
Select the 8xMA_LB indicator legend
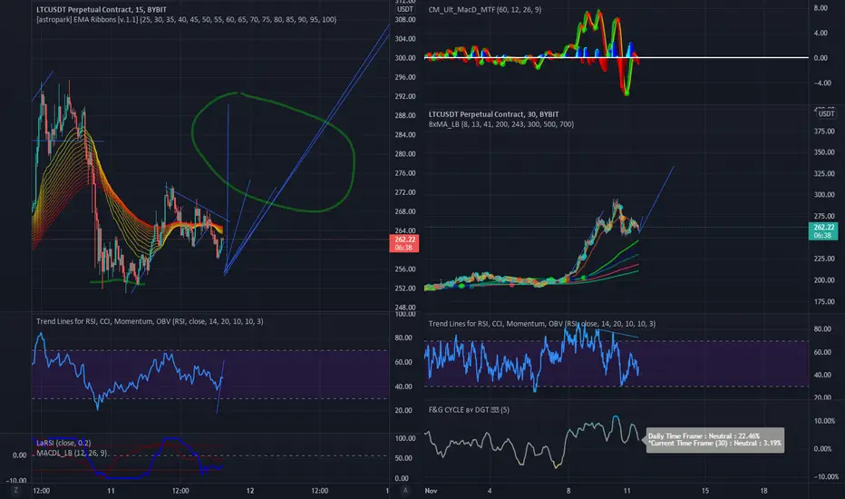501,124
